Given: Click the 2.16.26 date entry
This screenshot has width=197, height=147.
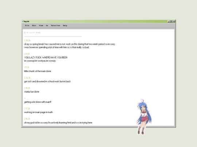Looking at the screenshot, I should (27, 119).
